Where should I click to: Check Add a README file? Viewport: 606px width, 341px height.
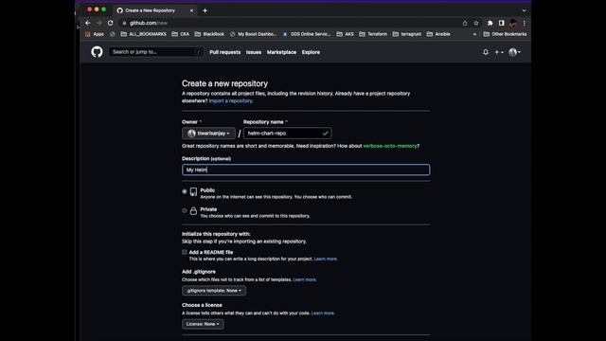click(x=185, y=252)
